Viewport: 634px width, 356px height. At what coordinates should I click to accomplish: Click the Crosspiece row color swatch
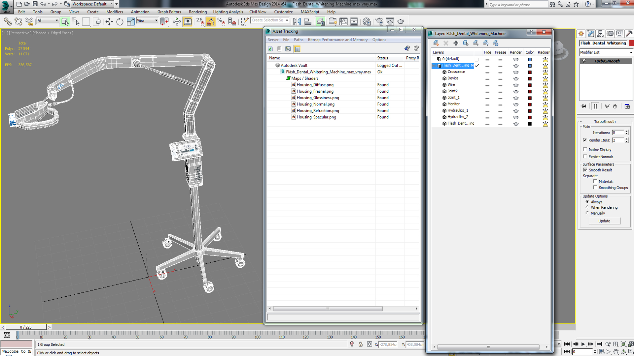(x=530, y=72)
